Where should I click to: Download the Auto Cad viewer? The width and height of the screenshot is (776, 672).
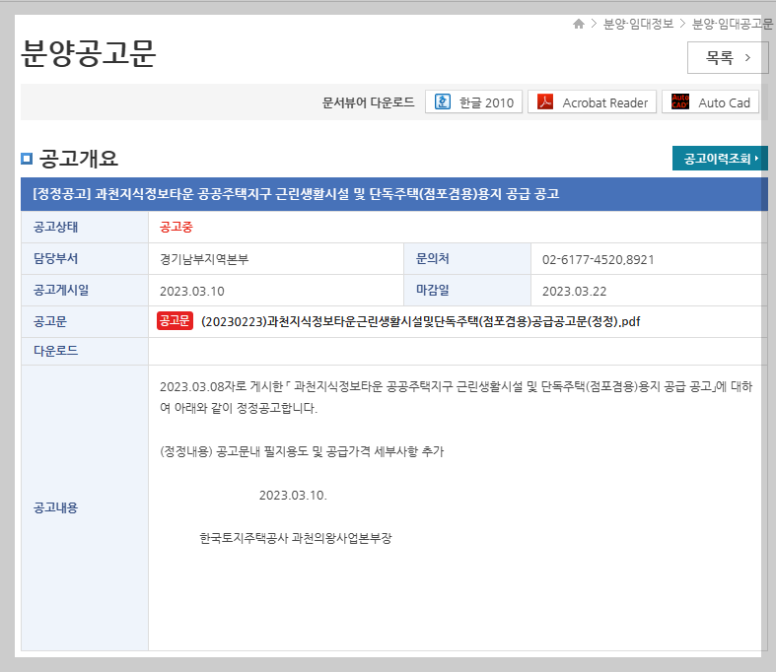[710, 101]
